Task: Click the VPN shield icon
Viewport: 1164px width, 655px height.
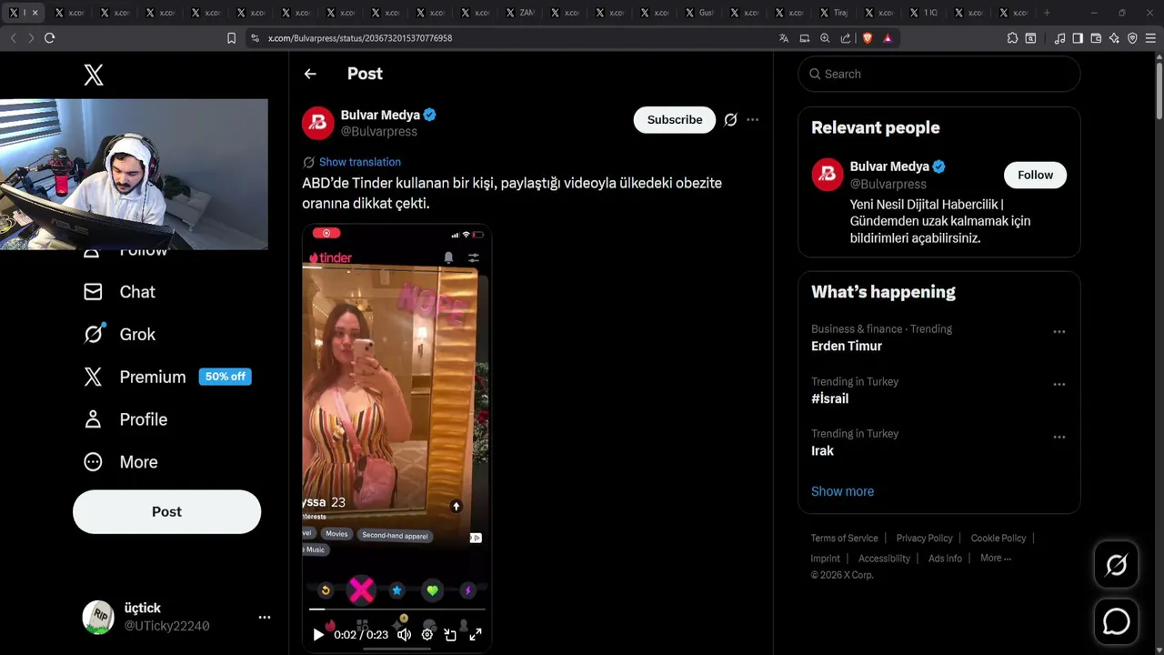Action: 1132,38
